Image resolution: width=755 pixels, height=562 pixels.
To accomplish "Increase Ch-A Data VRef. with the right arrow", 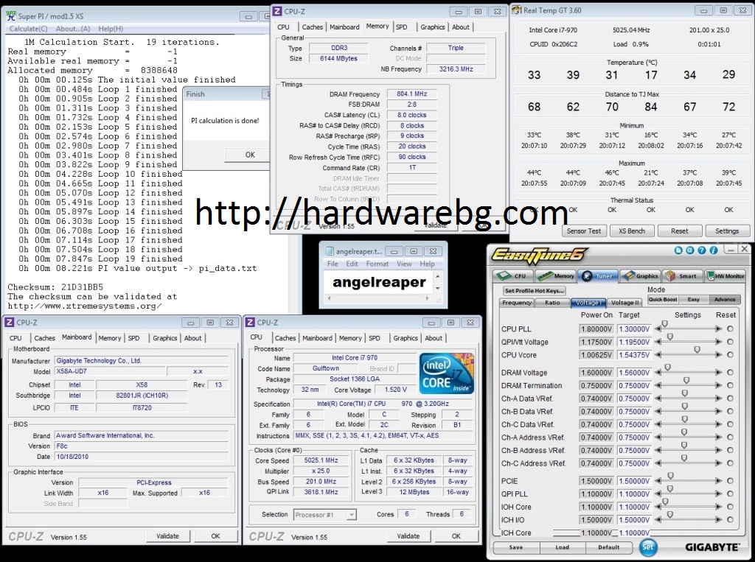I will tap(718, 398).
